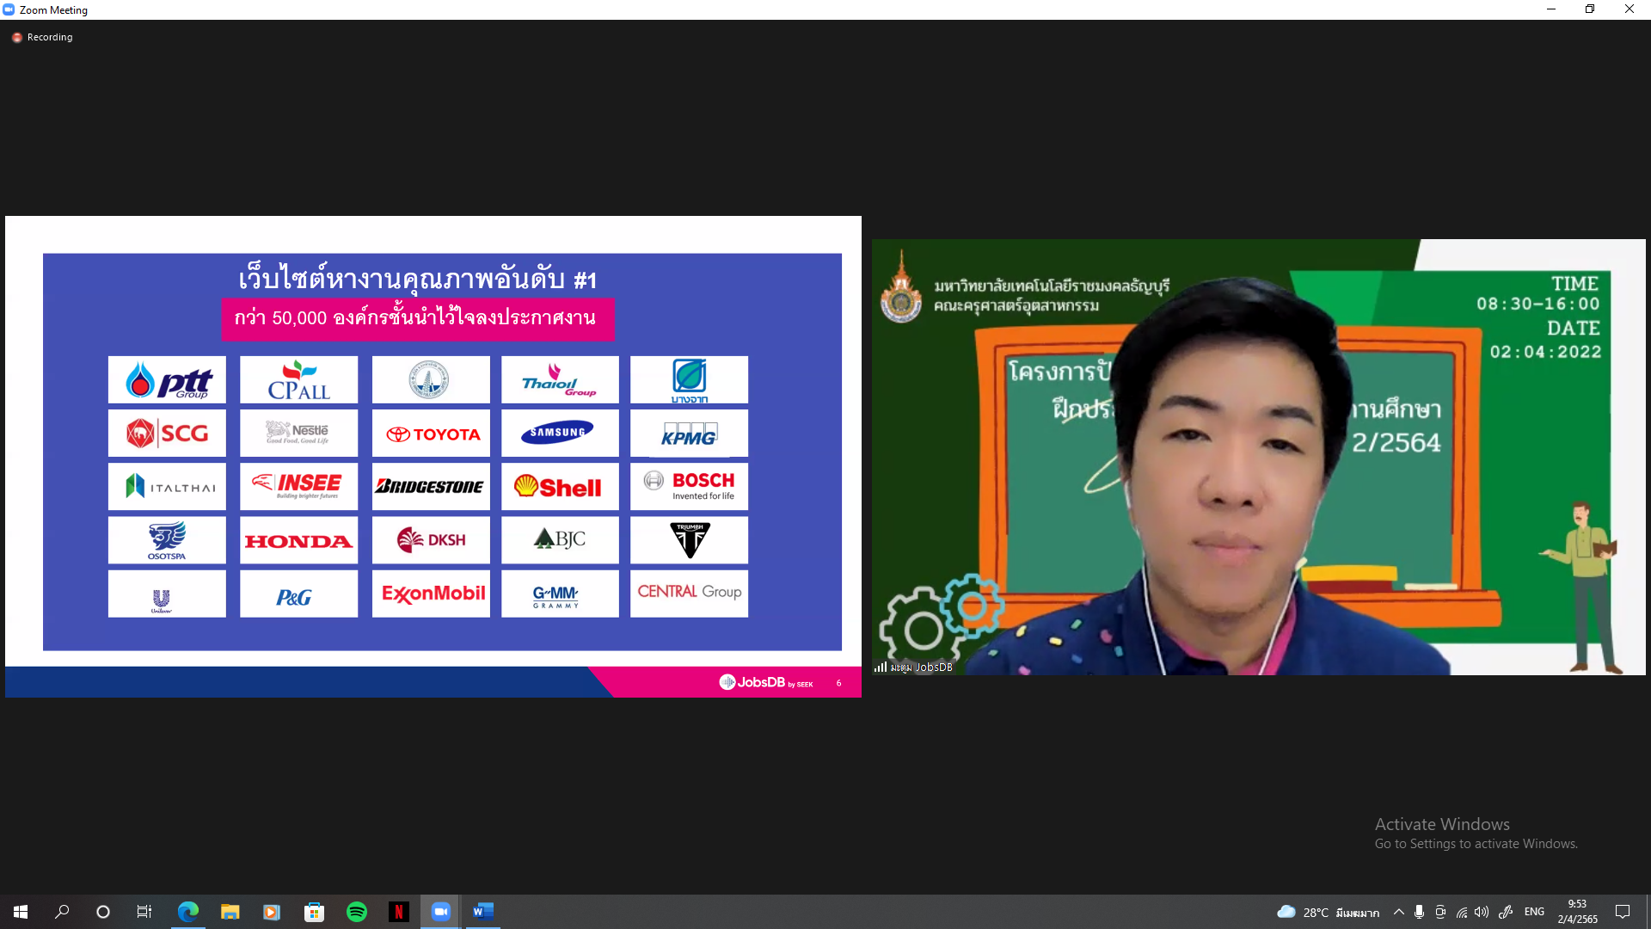
Task: Click the CP ALL logo on slide
Action: (298, 379)
